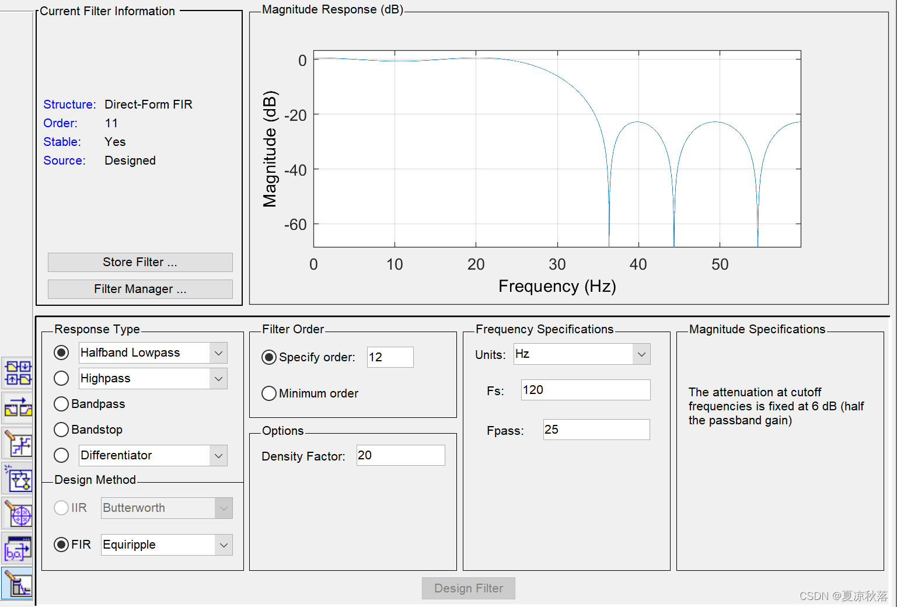Screen dimensions: 897x607
Task: Edit the Specify order value field
Action: 390,357
